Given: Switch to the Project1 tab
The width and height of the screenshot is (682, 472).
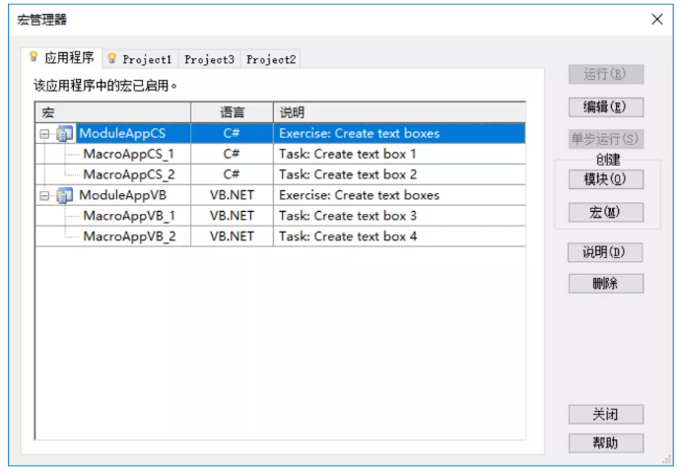Looking at the screenshot, I should tap(140, 59).
